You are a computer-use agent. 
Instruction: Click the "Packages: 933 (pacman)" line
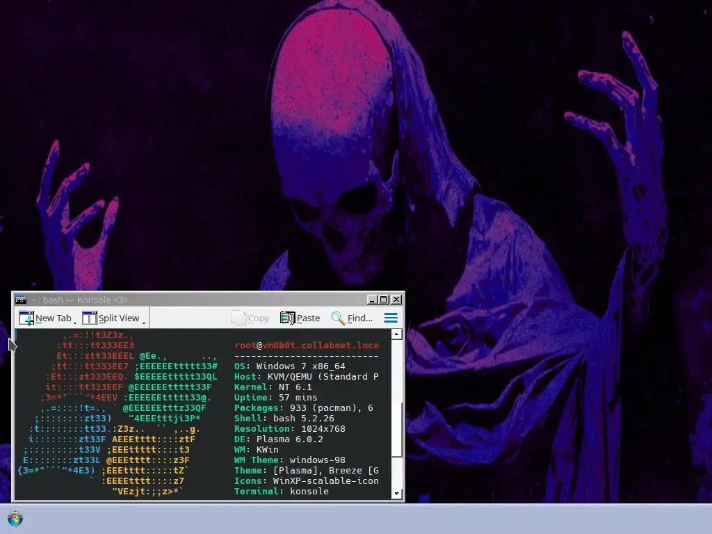click(x=304, y=407)
